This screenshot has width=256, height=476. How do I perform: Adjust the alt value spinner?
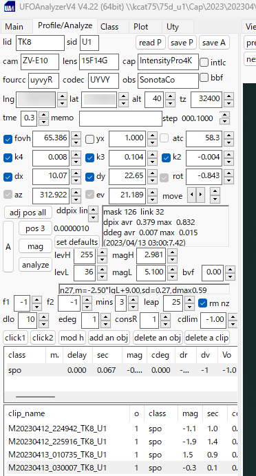(171, 100)
